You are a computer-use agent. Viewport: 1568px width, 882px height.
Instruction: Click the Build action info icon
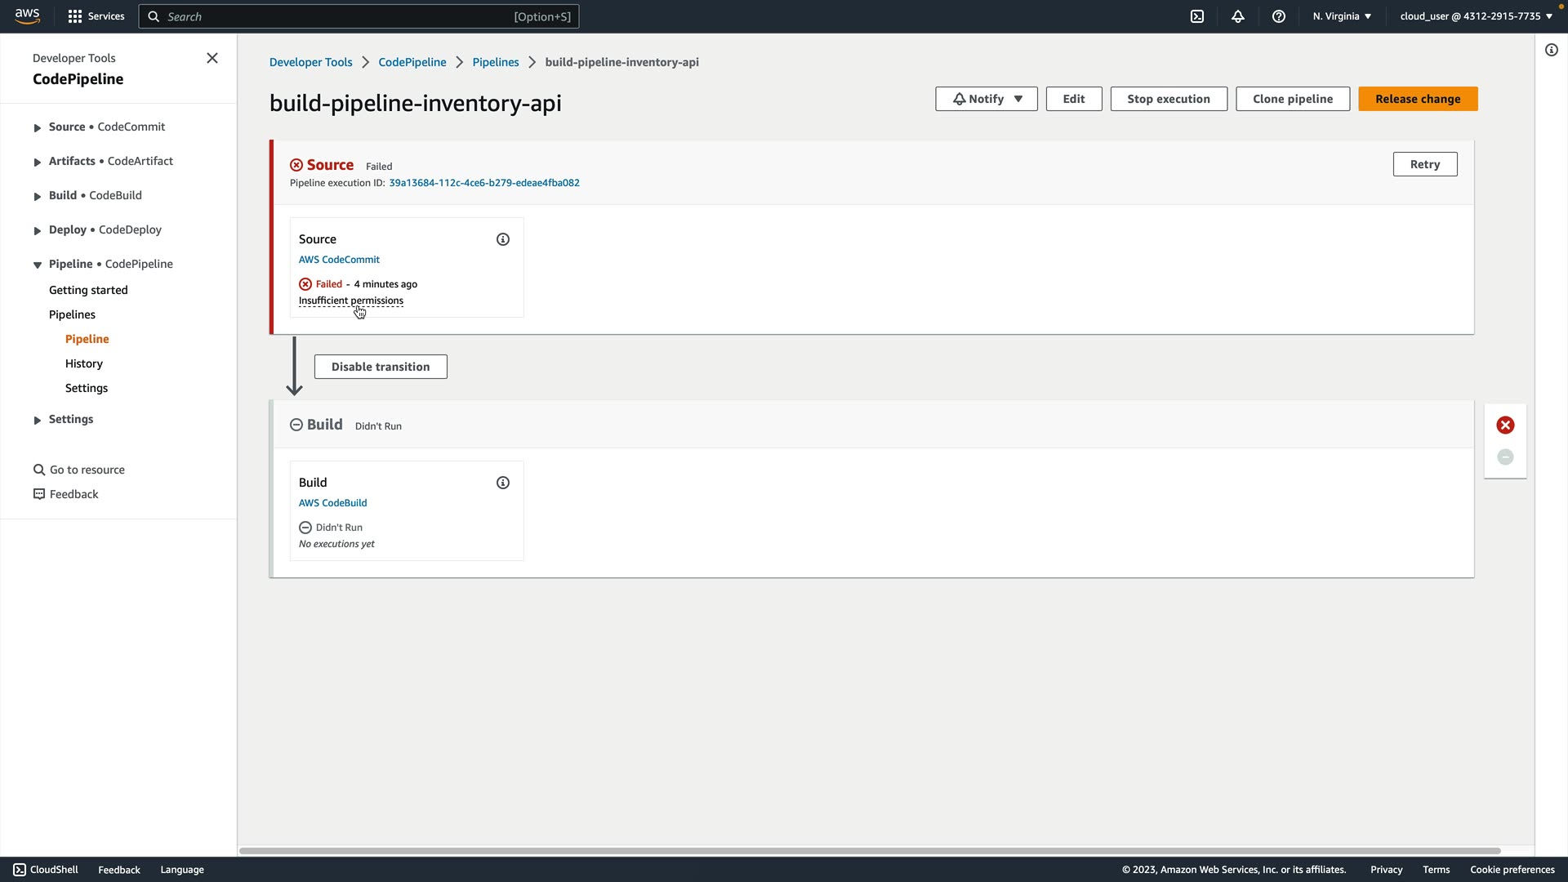(x=503, y=483)
